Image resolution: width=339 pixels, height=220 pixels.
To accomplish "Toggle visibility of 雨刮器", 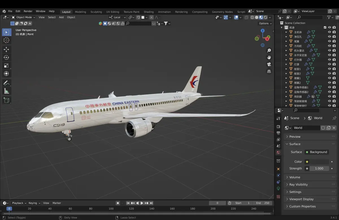I will (x=329, y=96).
